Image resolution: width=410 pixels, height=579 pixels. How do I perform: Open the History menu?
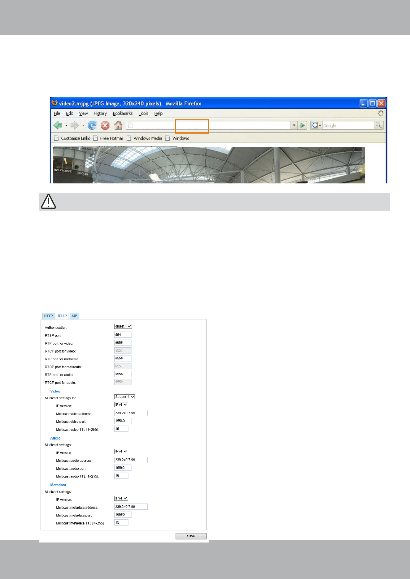tap(100, 114)
